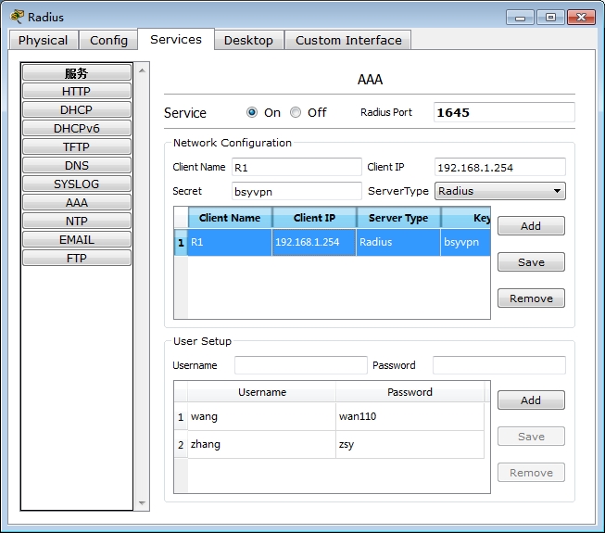Click the Client IP column header
Screen dimensions: 605x533
(x=314, y=218)
